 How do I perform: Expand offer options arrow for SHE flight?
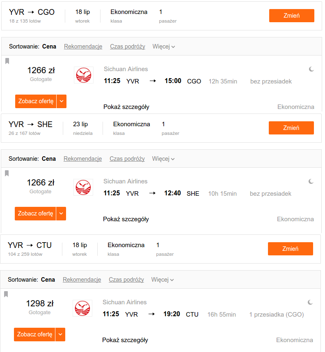click(x=61, y=213)
